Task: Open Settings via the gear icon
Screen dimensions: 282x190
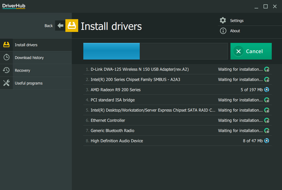Action: [223, 20]
